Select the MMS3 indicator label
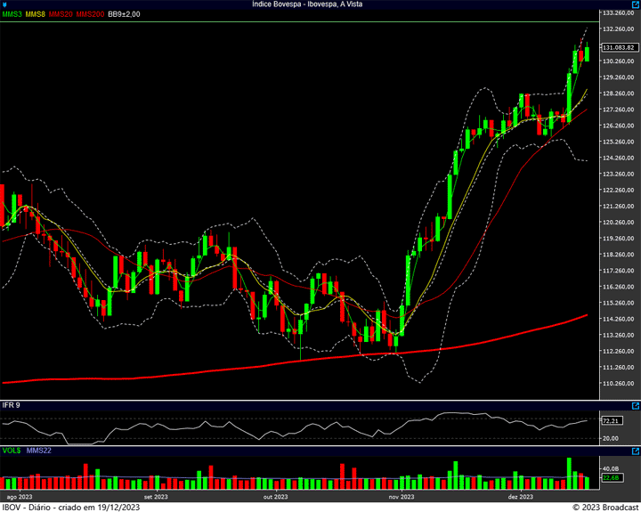Image resolution: width=641 pixels, height=512 pixels. click(12, 14)
